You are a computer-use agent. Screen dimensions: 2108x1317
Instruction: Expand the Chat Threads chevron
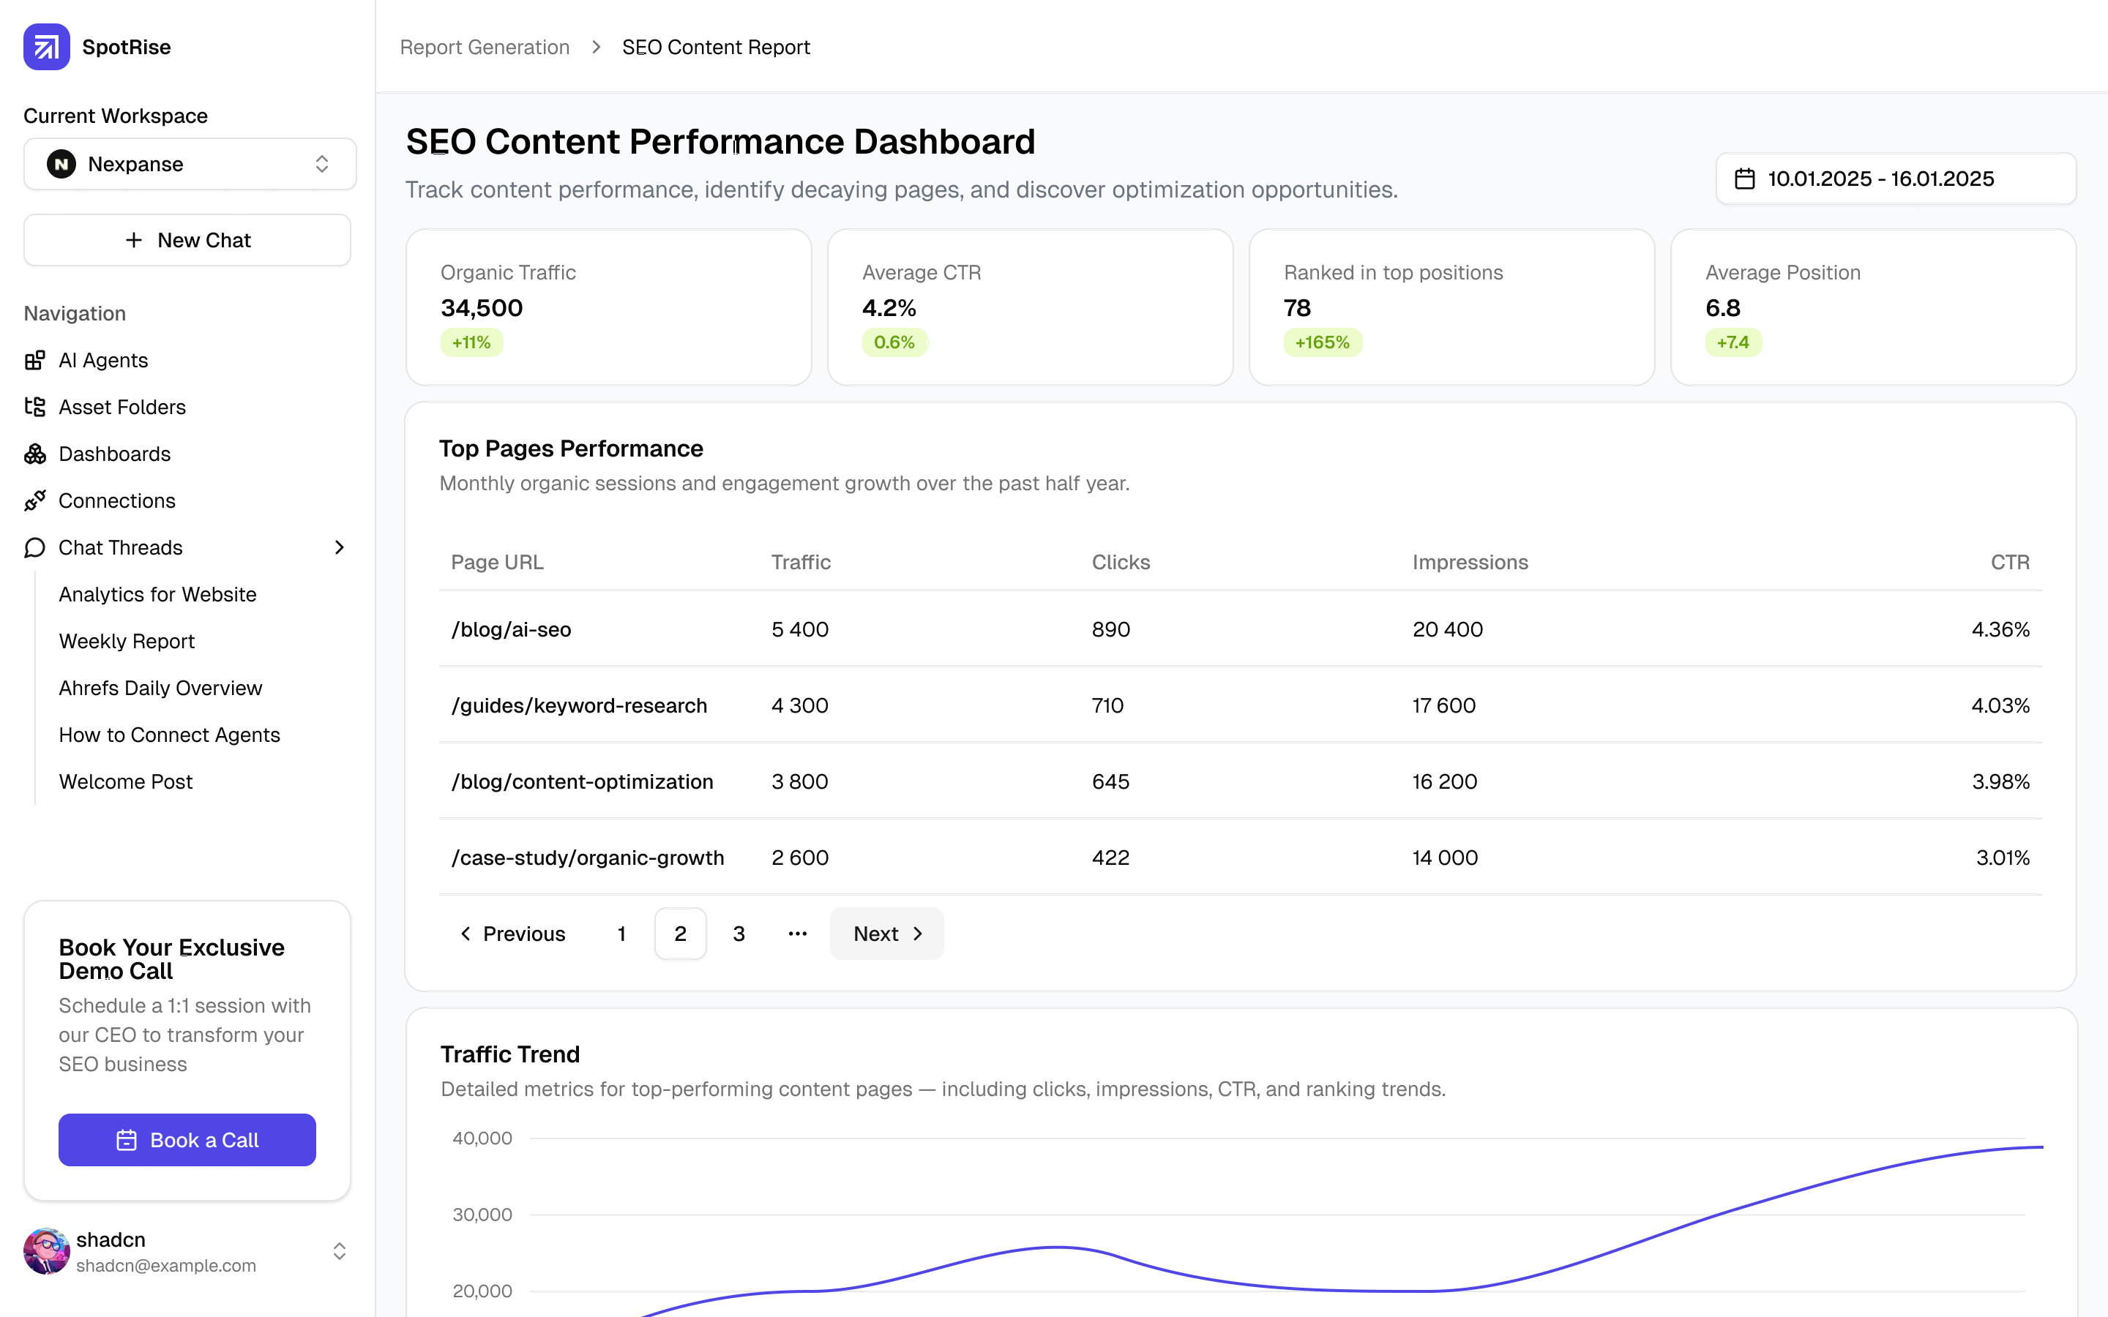340,548
